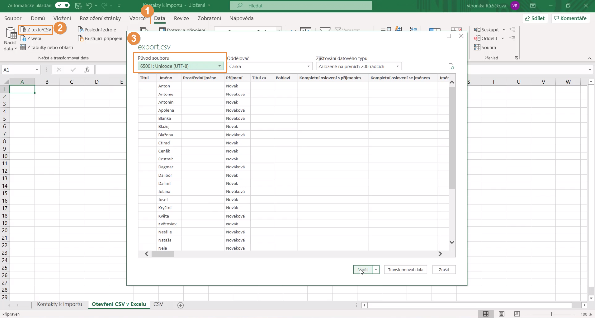Viewport: 595px width, 318px height.
Task: Click the insert function fx icon
Action: coord(87,70)
